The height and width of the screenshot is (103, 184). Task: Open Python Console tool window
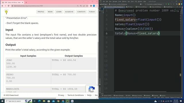coord(137,96)
